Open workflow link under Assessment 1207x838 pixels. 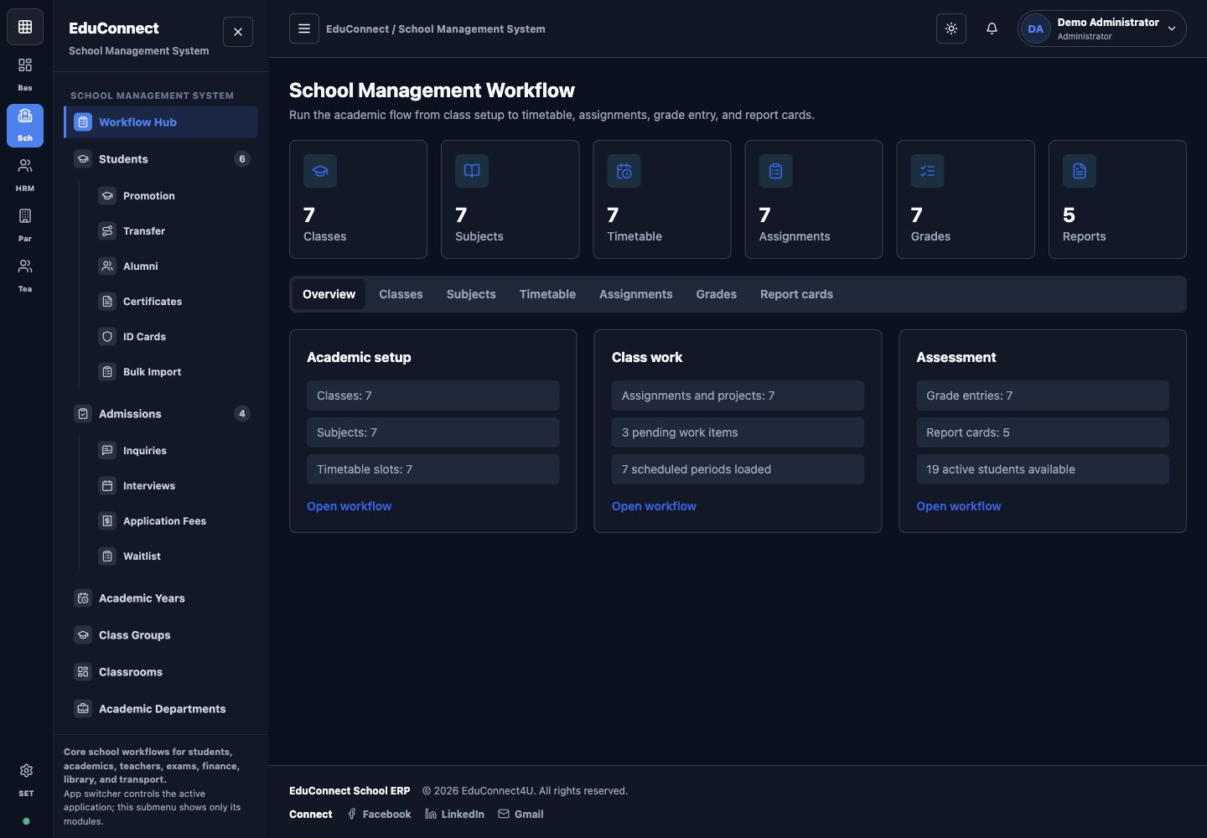958,506
